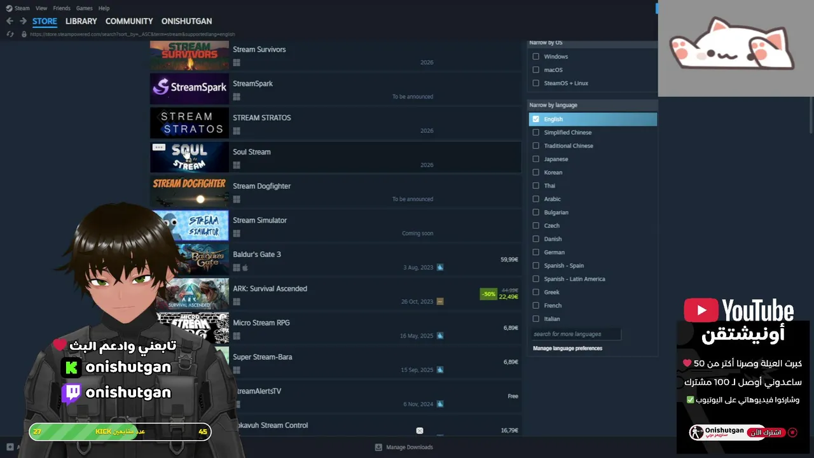Image resolution: width=814 pixels, height=458 pixels.
Task: Open the Steam menu
Action: click(22, 8)
